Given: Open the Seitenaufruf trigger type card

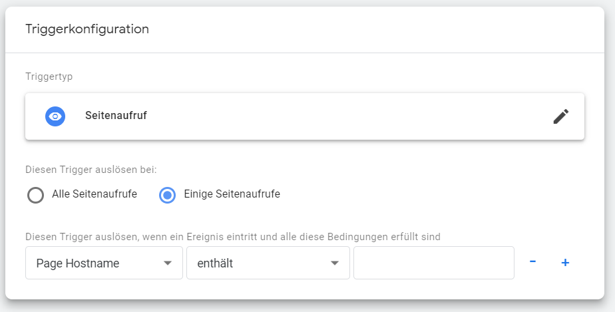Looking at the screenshot, I should pyautogui.click(x=305, y=116).
